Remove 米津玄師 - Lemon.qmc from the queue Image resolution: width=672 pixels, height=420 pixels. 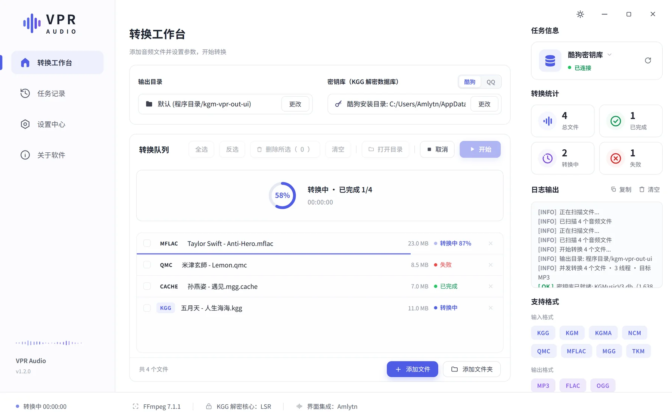pyautogui.click(x=491, y=265)
